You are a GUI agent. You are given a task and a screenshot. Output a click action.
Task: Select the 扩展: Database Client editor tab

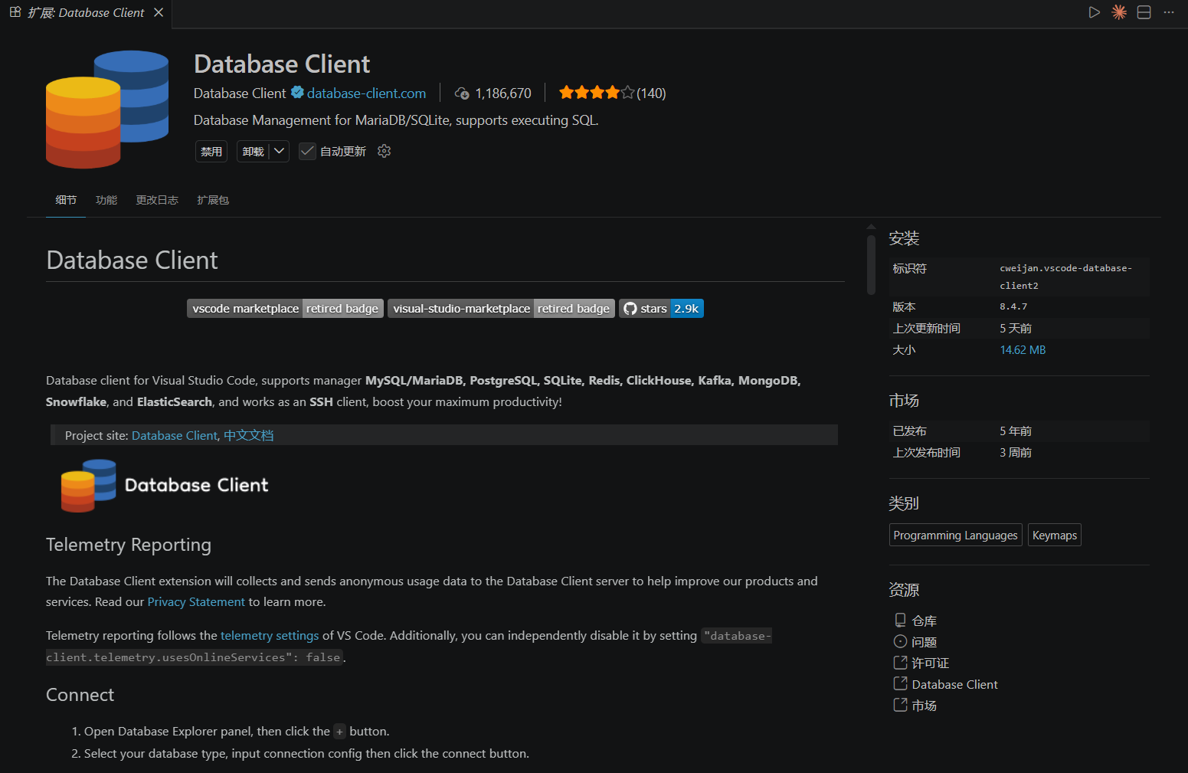(86, 13)
